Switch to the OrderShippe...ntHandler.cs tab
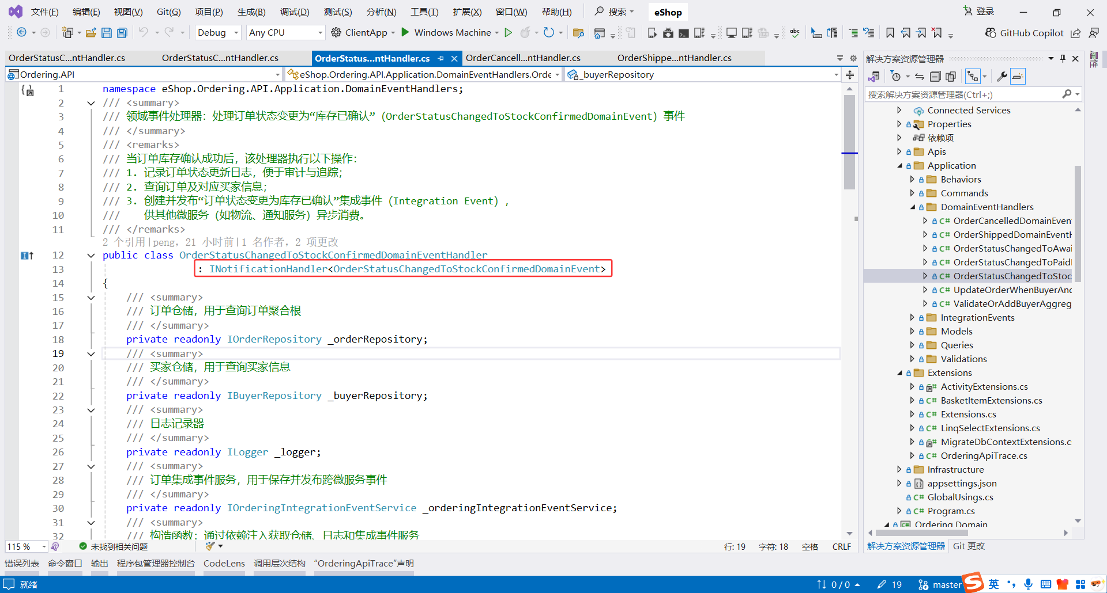 point(675,58)
